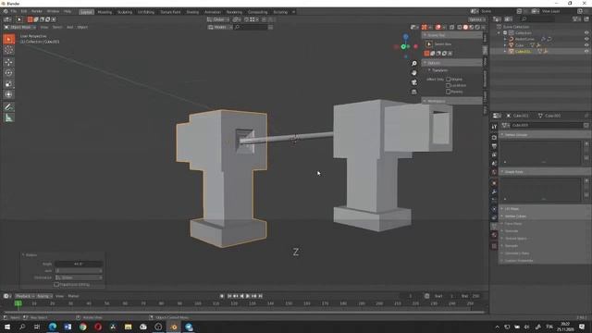Open the Global transform orientation dropdown

point(218,19)
